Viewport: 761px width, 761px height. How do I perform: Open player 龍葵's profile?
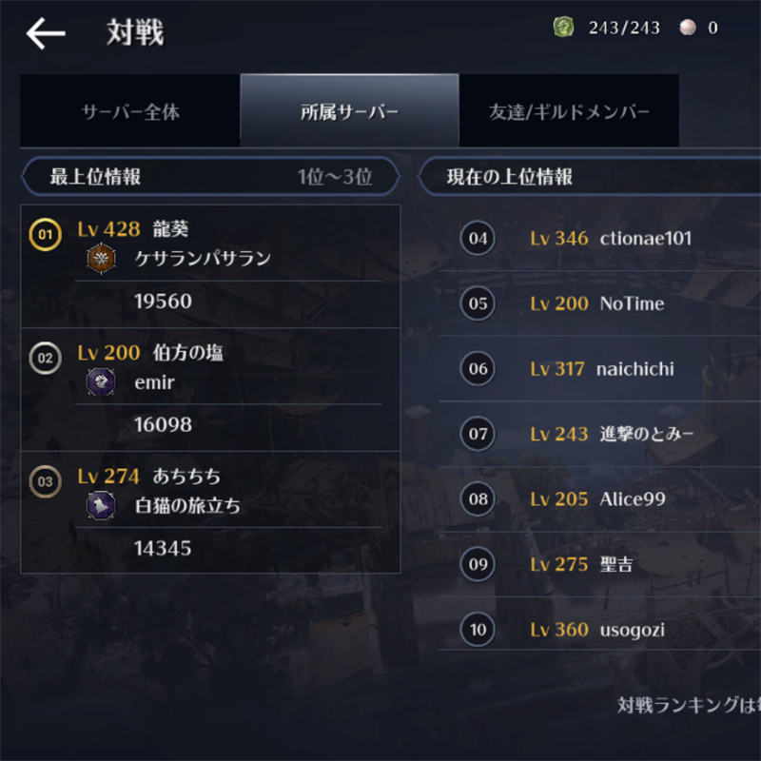tap(171, 229)
